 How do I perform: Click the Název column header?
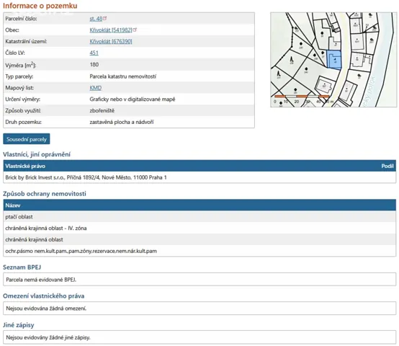[13, 205]
